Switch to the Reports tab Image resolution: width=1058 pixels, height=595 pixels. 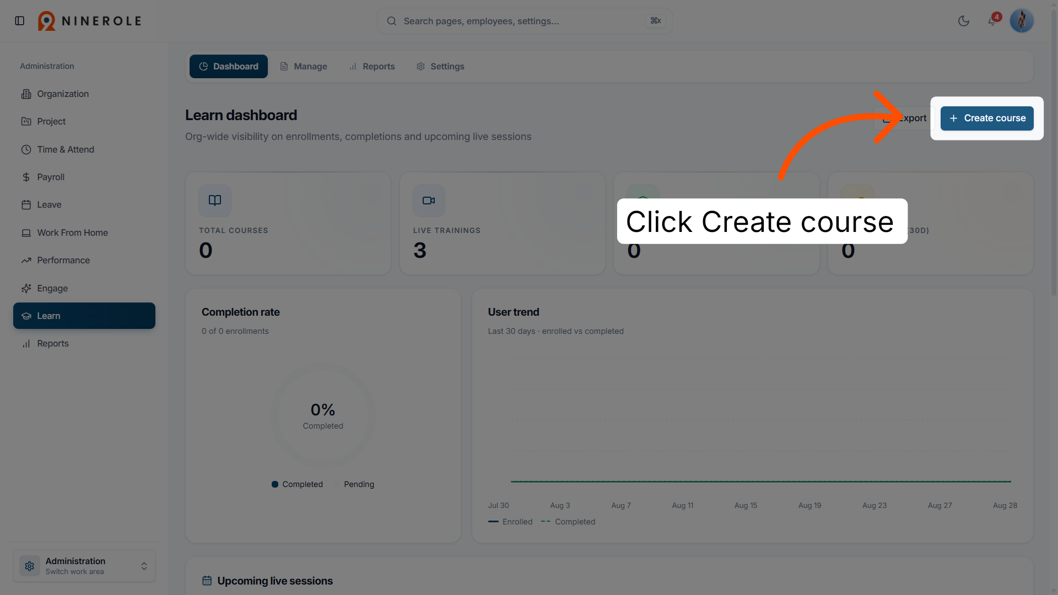(x=372, y=67)
